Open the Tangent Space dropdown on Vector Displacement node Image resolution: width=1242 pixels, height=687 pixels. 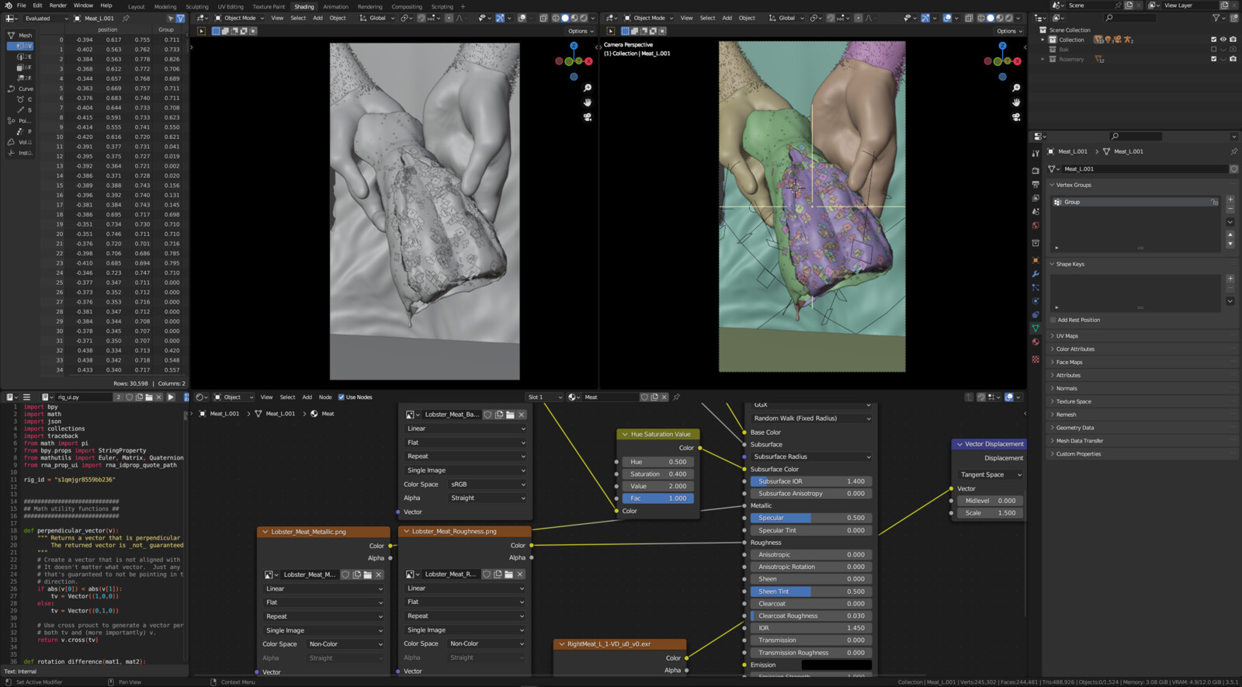point(991,474)
